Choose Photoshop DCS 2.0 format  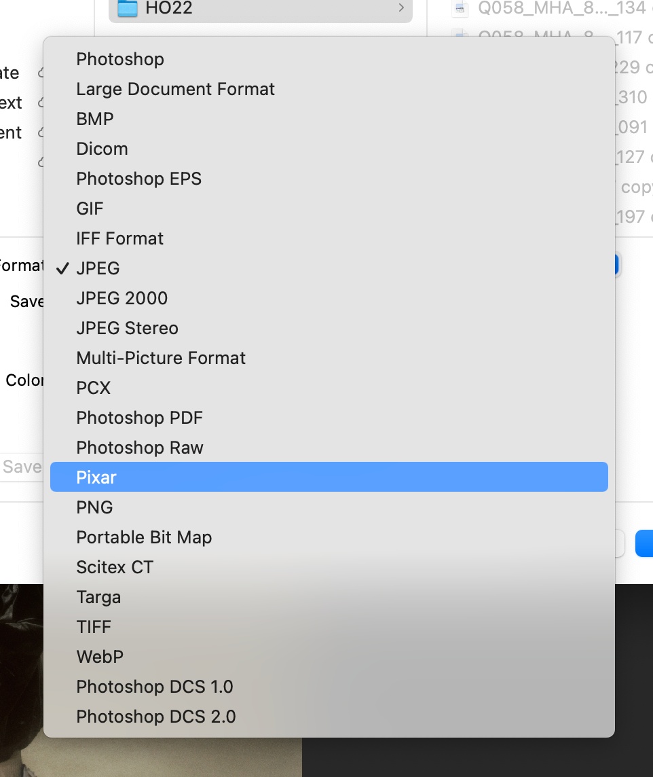tap(329, 717)
